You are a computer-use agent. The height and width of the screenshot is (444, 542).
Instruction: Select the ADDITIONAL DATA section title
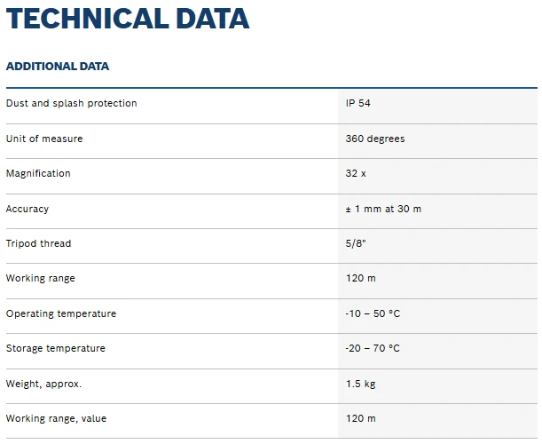click(x=58, y=66)
